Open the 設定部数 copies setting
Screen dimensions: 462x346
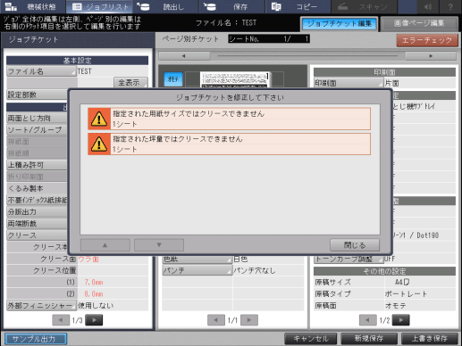[38, 95]
